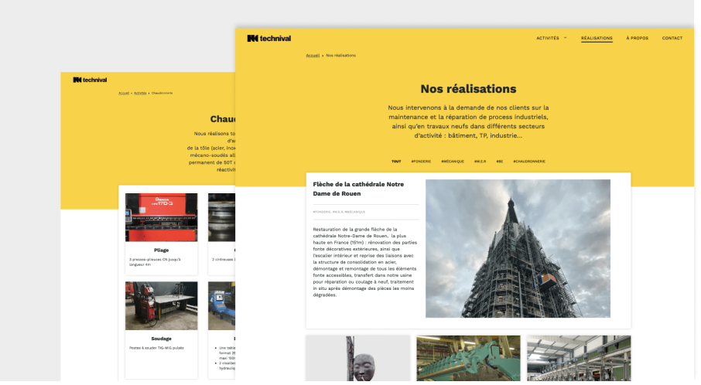Open the green machinery project thumbnail
Image resolution: width=701 pixels, height=385 pixels.
click(468, 359)
